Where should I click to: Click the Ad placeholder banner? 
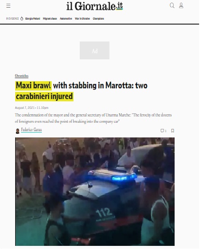pyautogui.click(x=94, y=50)
